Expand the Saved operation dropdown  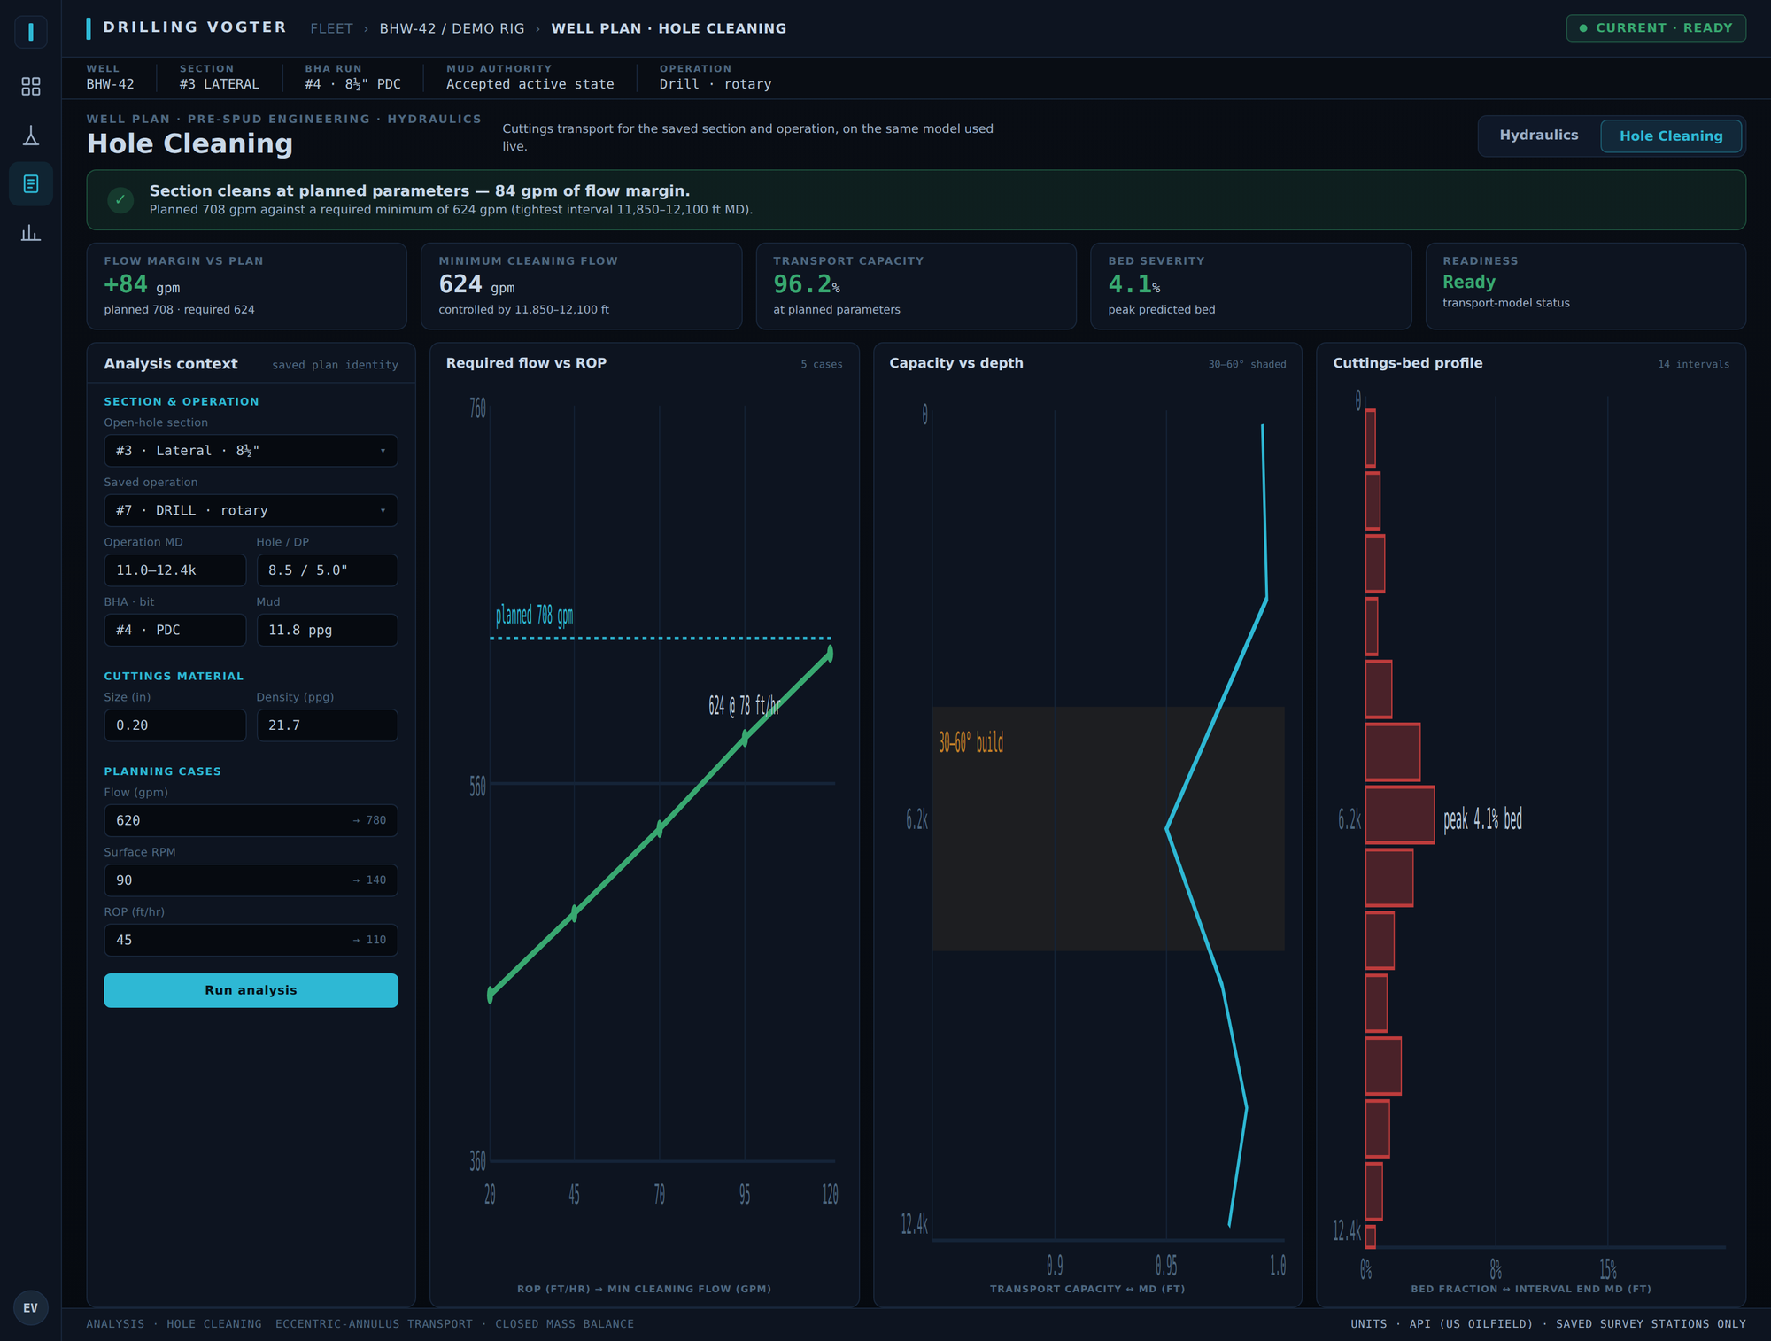(251, 510)
